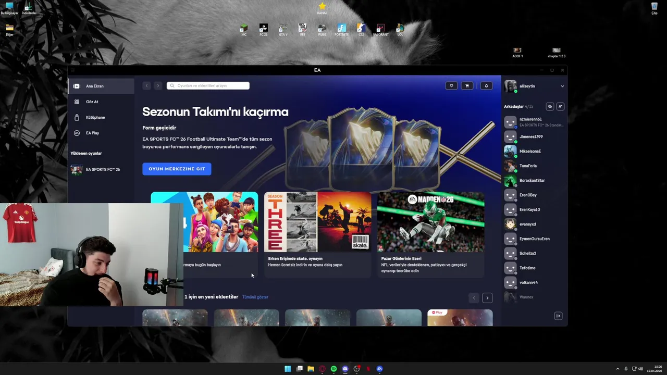Open the wishlist heart icon
This screenshot has width=667, height=375.
tap(451, 86)
